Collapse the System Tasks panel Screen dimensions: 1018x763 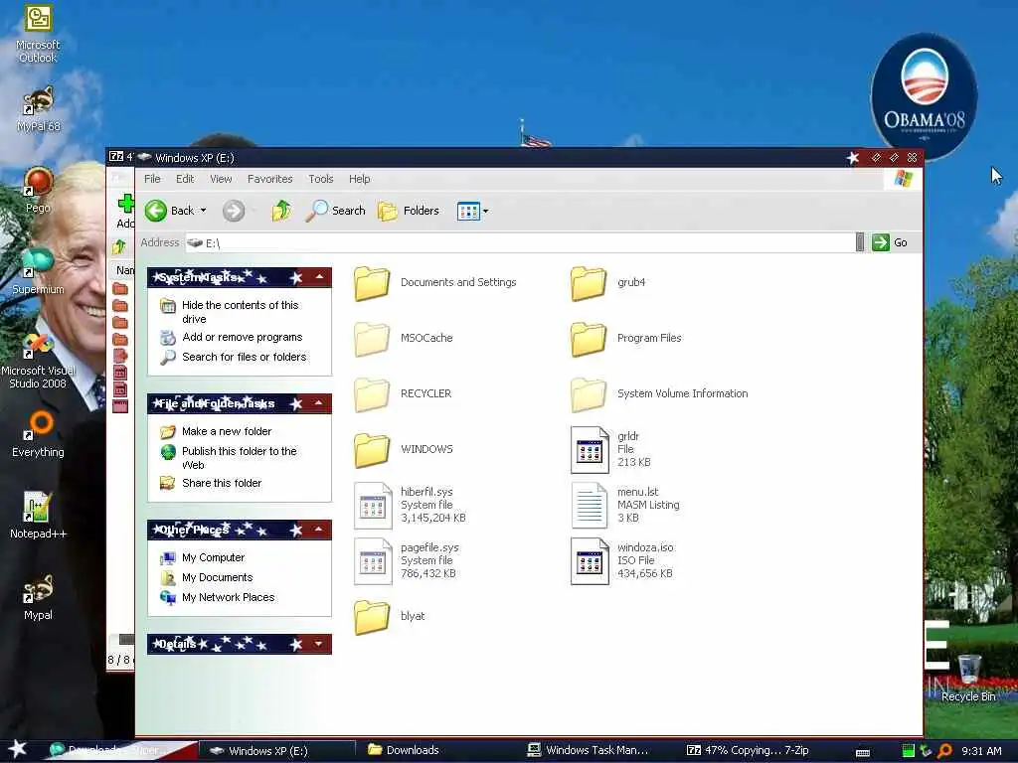point(319,277)
